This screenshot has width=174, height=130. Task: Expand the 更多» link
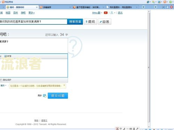point(32,13)
